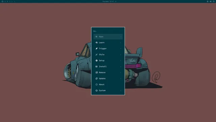Click the rightmost top bar tray icon

[214, 1]
